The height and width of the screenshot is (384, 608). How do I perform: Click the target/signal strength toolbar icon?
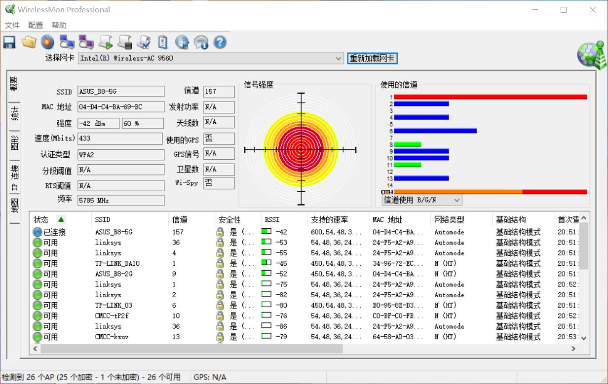point(47,42)
